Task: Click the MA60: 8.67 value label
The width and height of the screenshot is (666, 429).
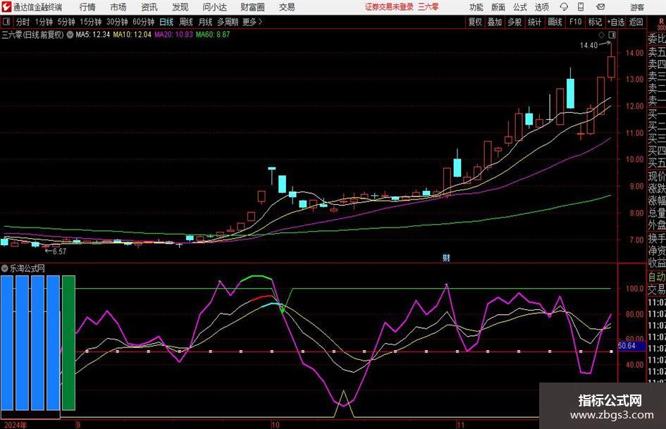Action: pyautogui.click(x=213, y=35)
